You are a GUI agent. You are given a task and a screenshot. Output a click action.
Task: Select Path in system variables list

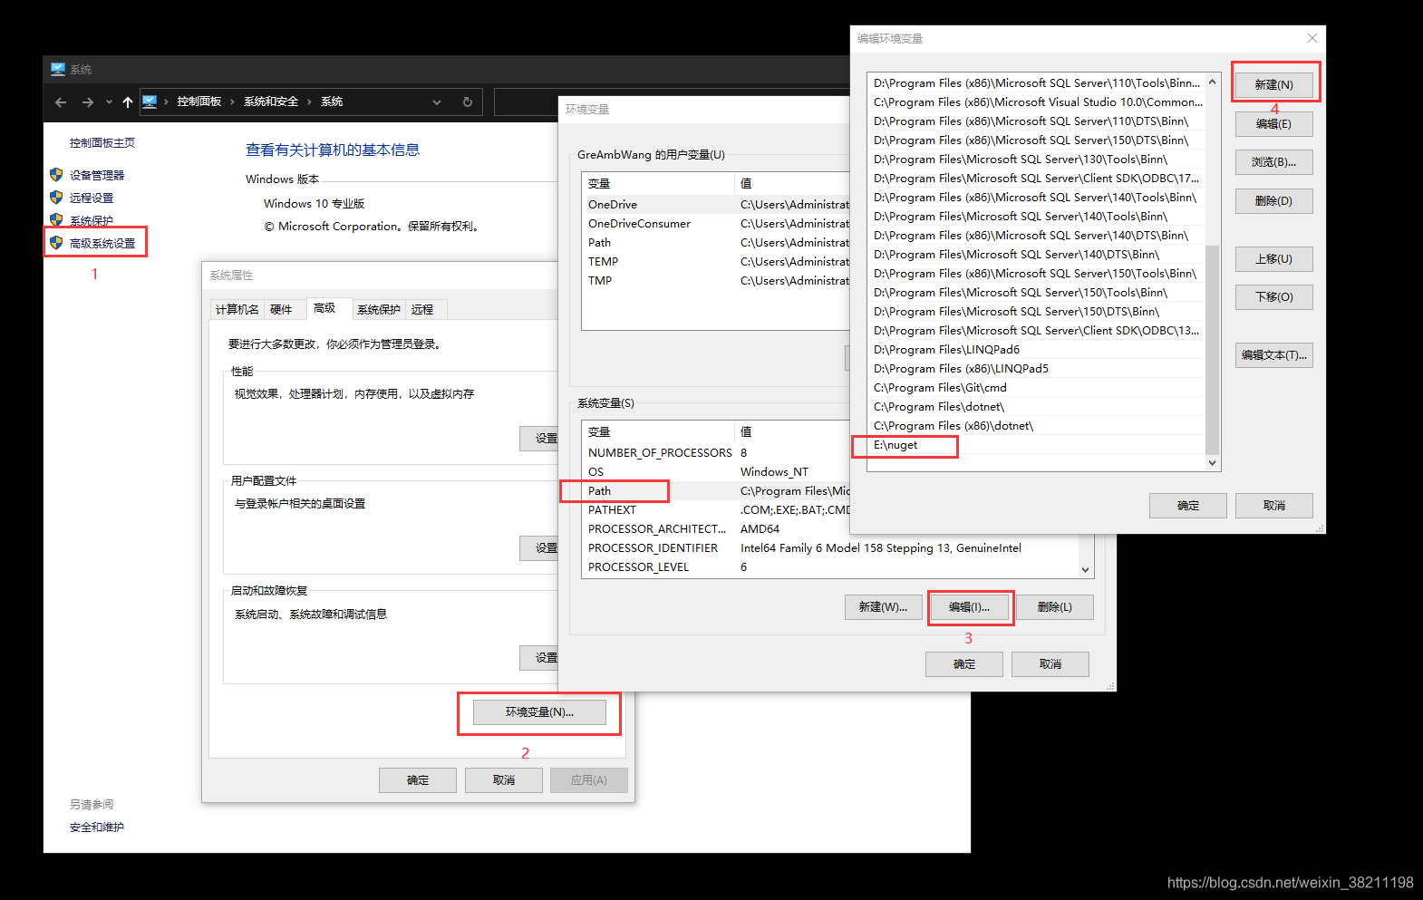tap(716, 491)
